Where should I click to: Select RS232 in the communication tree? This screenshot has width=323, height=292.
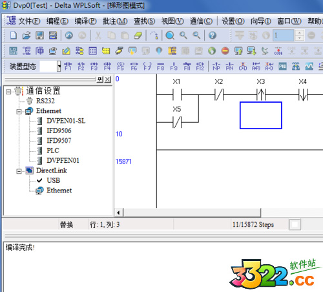click(45, 101)
